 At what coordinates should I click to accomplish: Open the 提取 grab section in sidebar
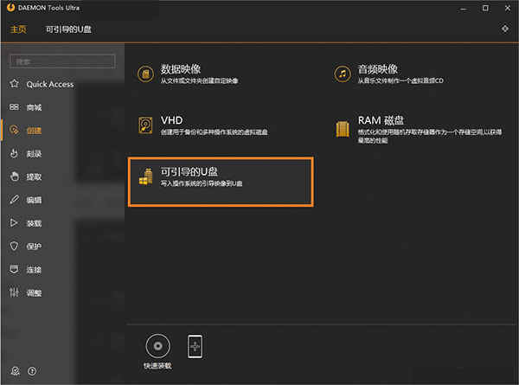coord(25,176)
